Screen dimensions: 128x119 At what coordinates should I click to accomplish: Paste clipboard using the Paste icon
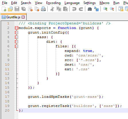tap(65, 9)
